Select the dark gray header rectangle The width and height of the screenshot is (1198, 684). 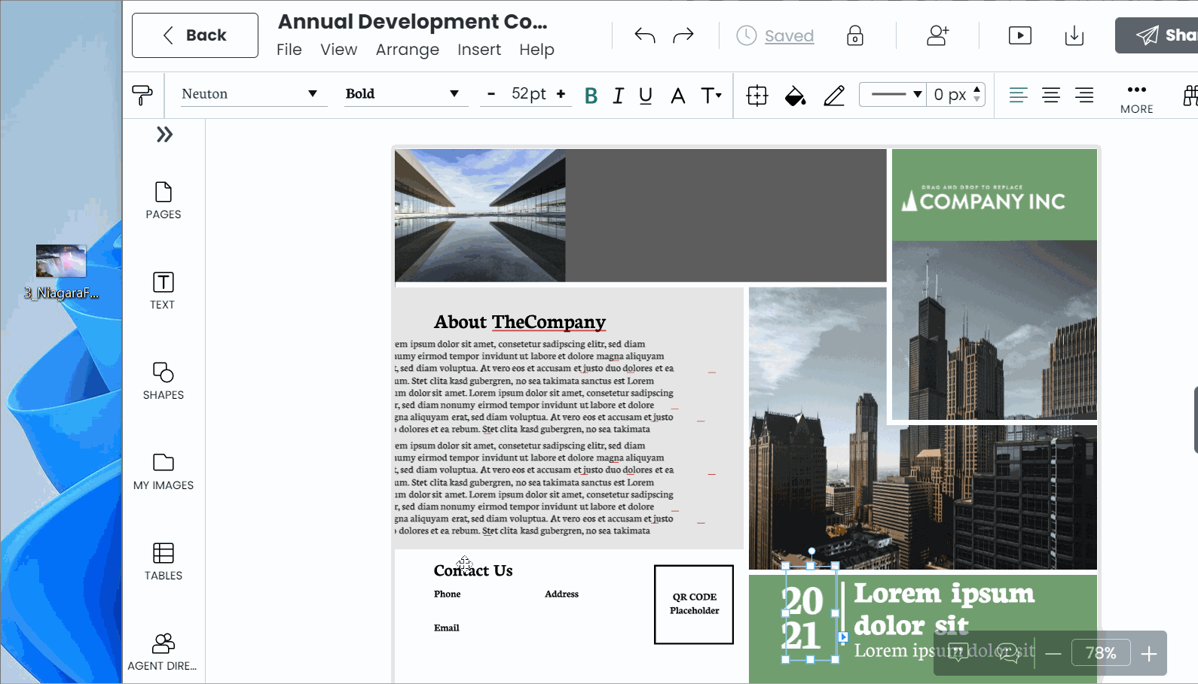(726, 215)
